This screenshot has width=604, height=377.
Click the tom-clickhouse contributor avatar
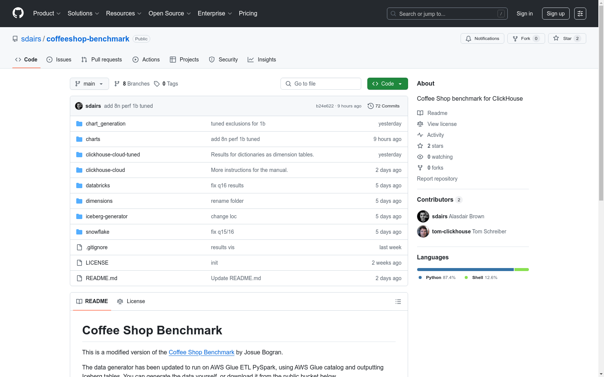pos(423,231)
